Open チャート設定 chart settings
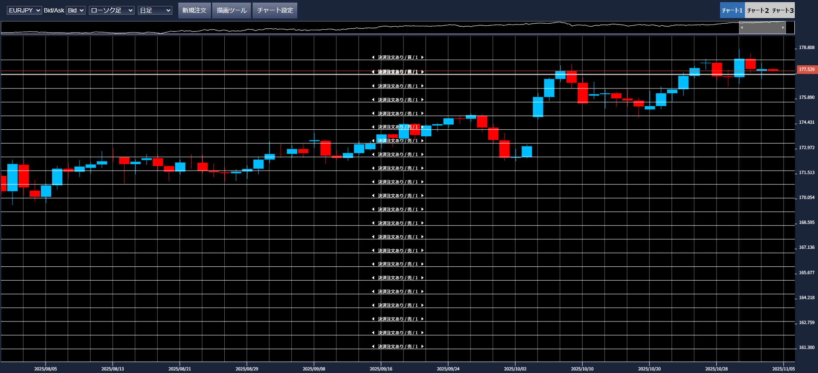 [x=275, y=10]
